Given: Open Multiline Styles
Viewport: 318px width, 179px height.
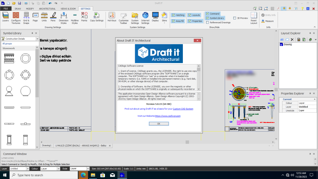Looking at the screenshot, I should [x=75, y=18].
